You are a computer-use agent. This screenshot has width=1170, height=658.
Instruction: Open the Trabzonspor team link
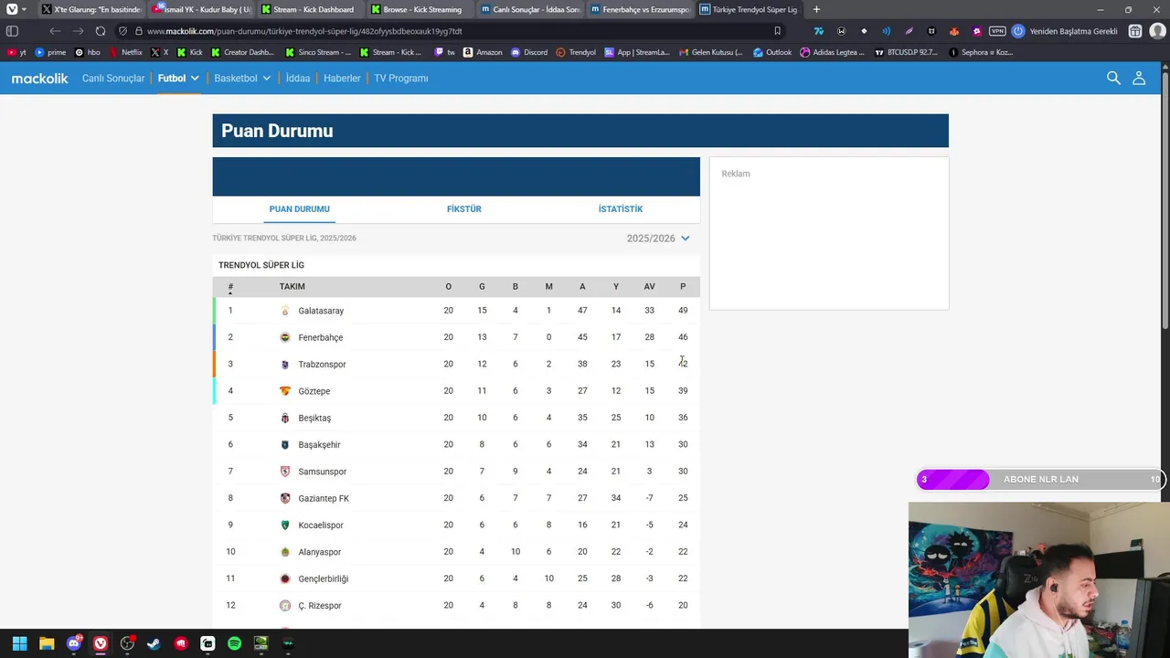(322, 365)
